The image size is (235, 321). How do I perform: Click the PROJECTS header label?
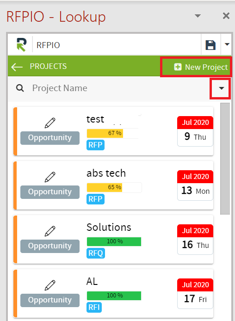[x=48, y=66]
